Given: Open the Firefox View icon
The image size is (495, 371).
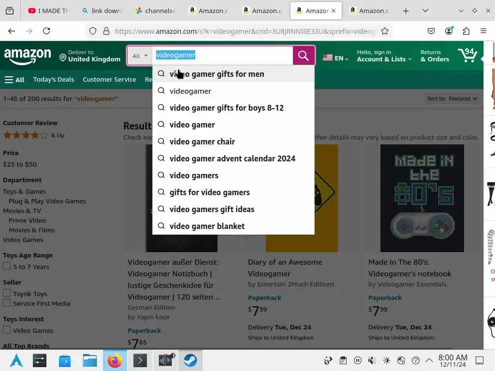Looking at the screenshot, I should (x=10, y=11).
